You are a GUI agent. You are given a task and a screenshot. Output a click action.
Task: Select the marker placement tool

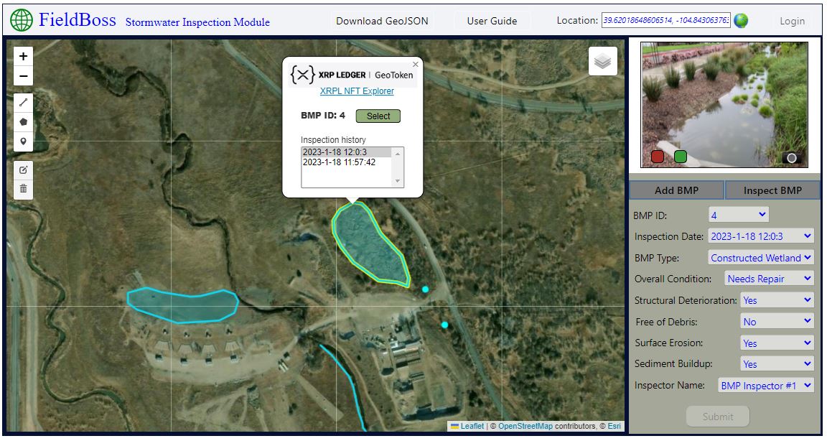[23, 141]
